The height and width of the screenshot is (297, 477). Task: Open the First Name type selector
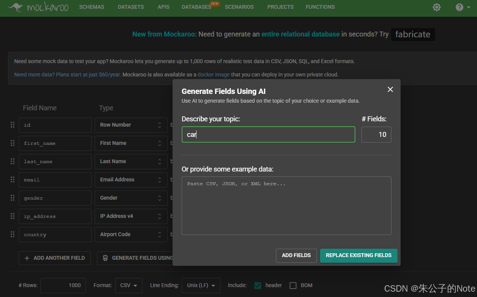tap(131, 143)
